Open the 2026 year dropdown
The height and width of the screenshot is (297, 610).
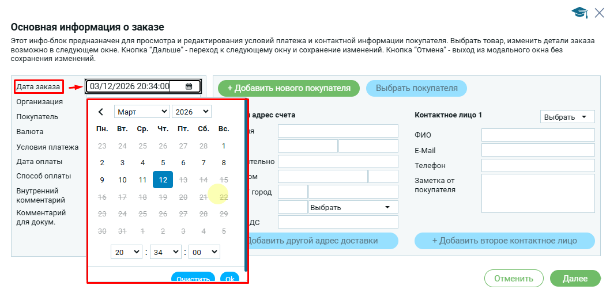coord(191,112)
